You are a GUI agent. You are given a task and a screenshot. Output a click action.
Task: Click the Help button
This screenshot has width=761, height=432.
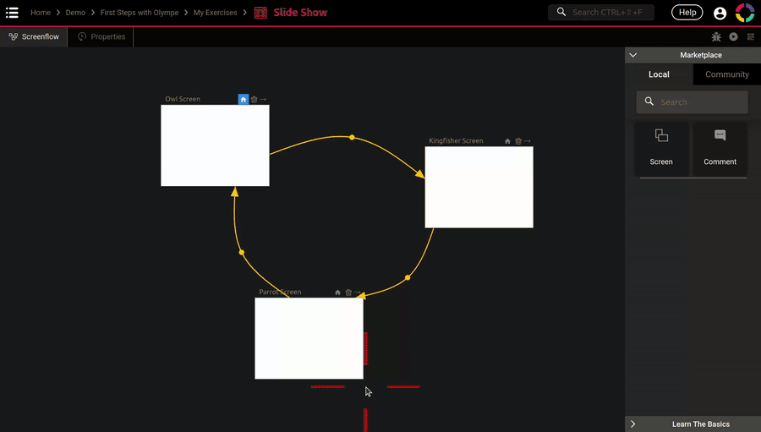(x=687, y=13)
